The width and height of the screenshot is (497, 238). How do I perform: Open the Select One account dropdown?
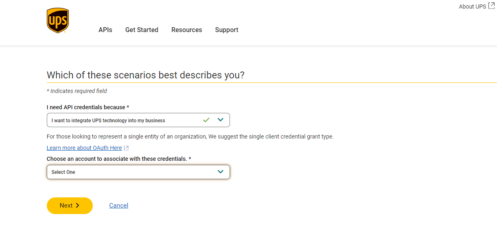pyautogui.click(x=138, y=172)
